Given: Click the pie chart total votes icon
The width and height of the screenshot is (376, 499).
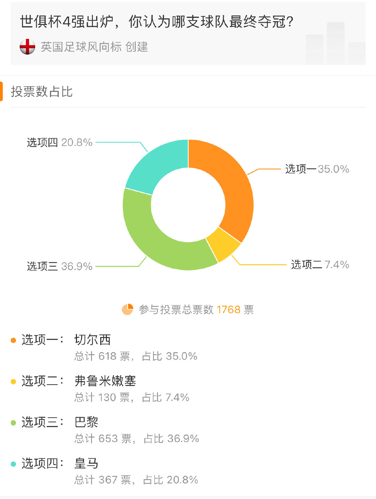Looking at the screenshot, I should (x=127, y=309).
